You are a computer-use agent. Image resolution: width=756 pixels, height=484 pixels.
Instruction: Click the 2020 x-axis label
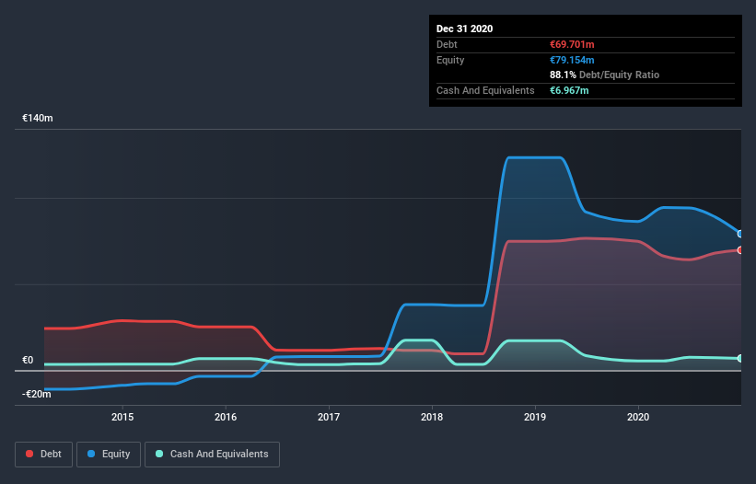point(638,417)
